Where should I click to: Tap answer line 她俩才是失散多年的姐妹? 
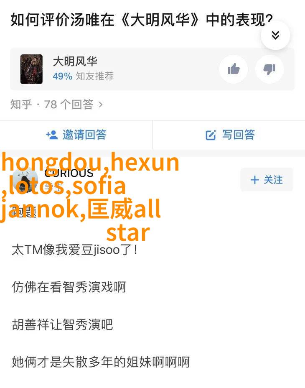101,362
